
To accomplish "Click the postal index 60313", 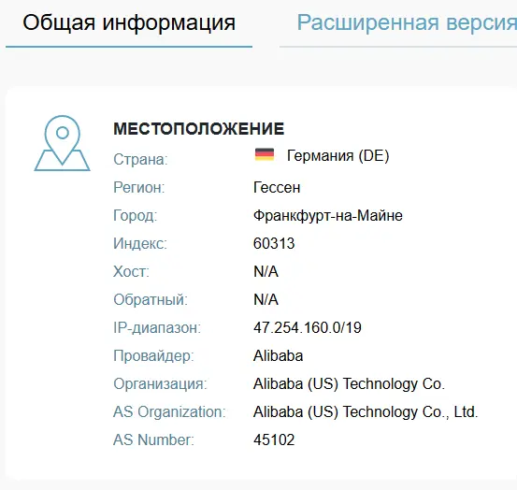I will pyautogui.click(x=274, y=244).
